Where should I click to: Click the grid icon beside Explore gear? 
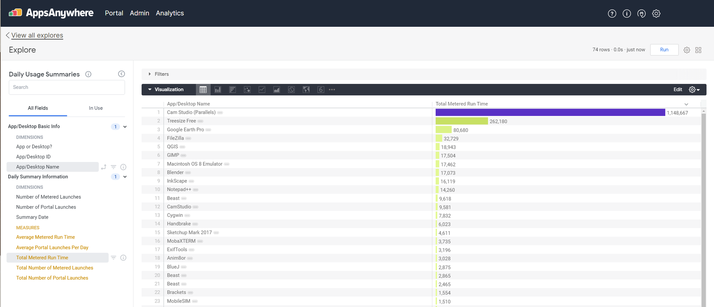[698, 50]
